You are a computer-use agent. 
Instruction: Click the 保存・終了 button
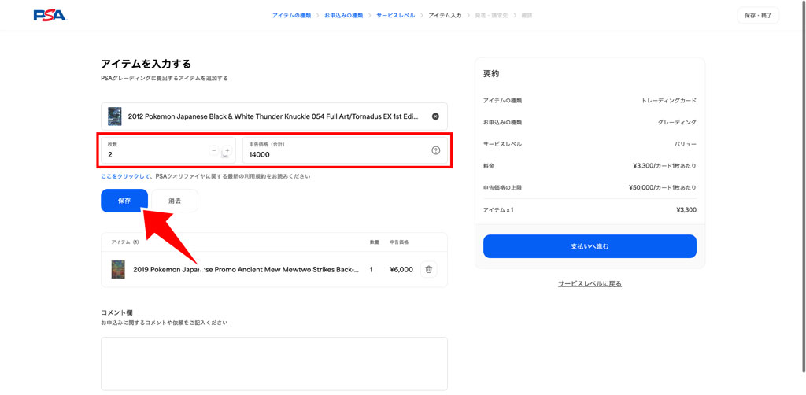click(x=758, y=16)
